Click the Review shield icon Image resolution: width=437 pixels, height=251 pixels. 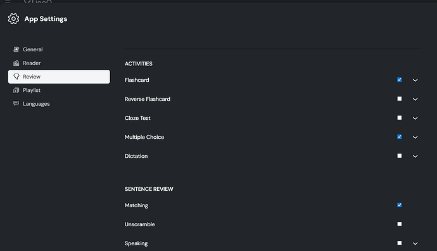click(16, 77)
